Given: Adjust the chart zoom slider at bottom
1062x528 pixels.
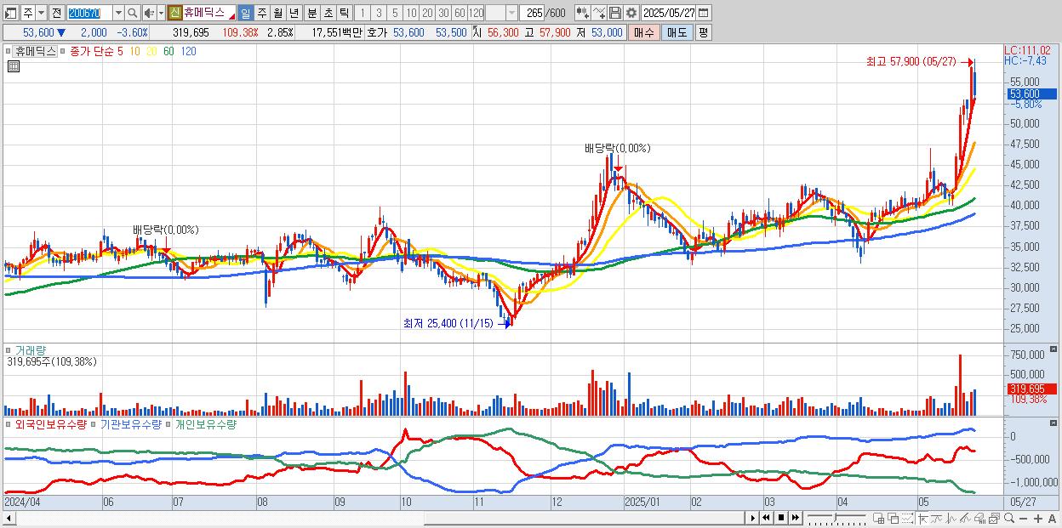Looking at the screenshot, I should (x=835, y=516).
